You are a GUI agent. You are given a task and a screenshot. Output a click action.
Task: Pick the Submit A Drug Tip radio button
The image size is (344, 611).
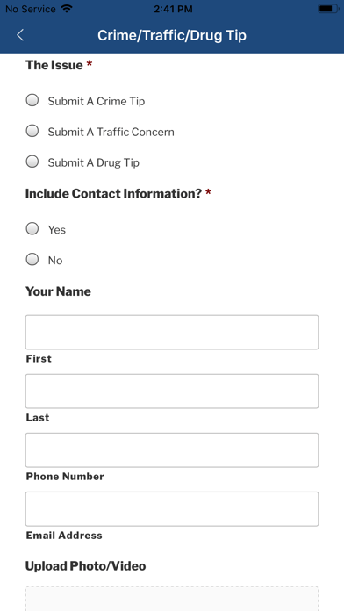tap(32, 162)
